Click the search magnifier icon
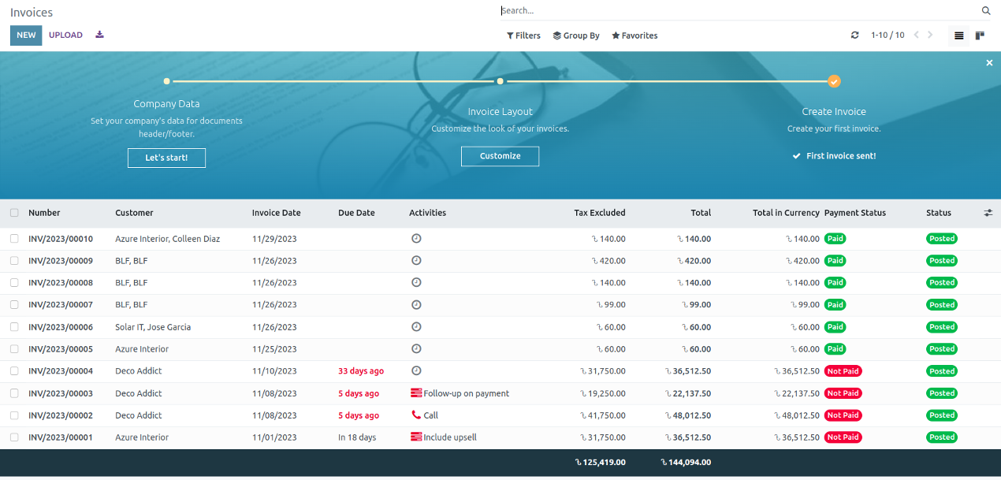 click(x=985, y=11)
